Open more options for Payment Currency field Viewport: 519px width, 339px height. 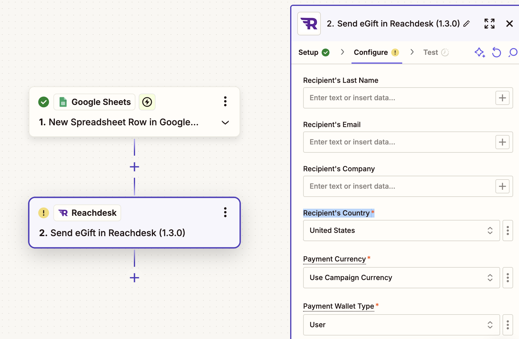tap(508, 278)
